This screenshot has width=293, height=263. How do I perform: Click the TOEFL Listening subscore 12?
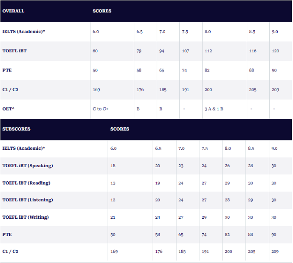pos(113,200)
